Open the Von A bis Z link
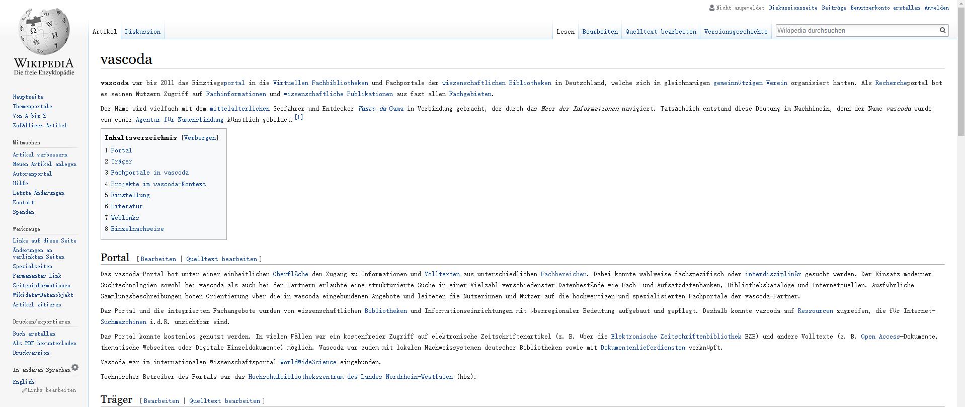Screen dimensions: 965x407 point(30,116)
